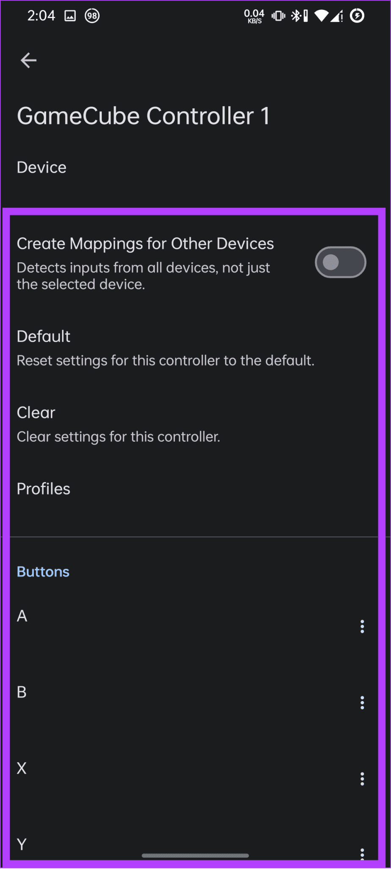Screen dimensions: 391x869
Task: Open three-dot menu for button A
Action: (x=362, y=626)
